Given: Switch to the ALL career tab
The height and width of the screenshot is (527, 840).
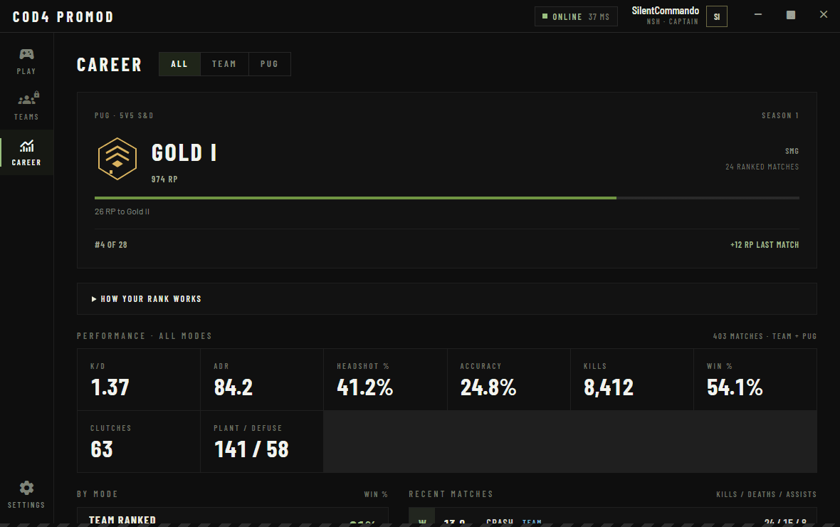Looking at the screenshot, I should click(x=179, y=64).
